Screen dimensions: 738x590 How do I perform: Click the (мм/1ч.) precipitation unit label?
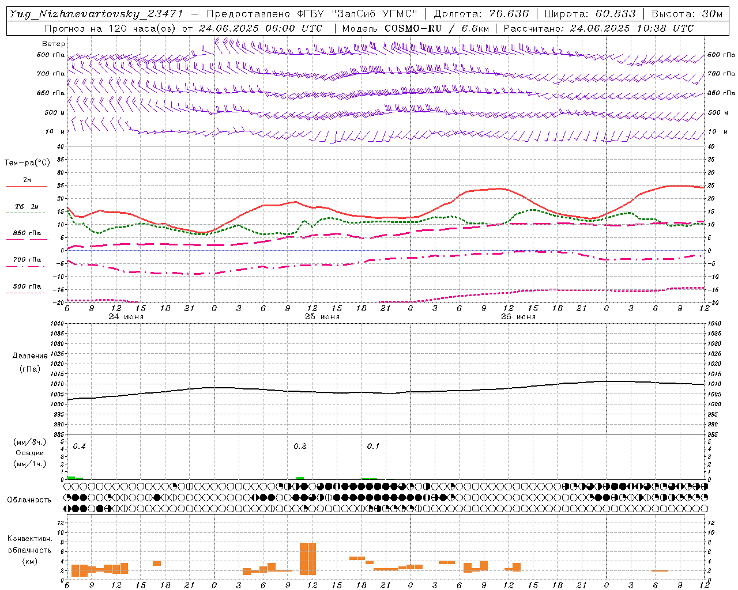[x=30, y=464]
